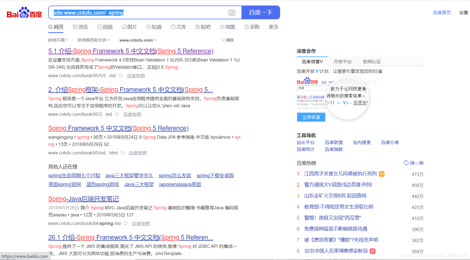Click the 立即申请 button
470x260 pixels.
[311, 117]
